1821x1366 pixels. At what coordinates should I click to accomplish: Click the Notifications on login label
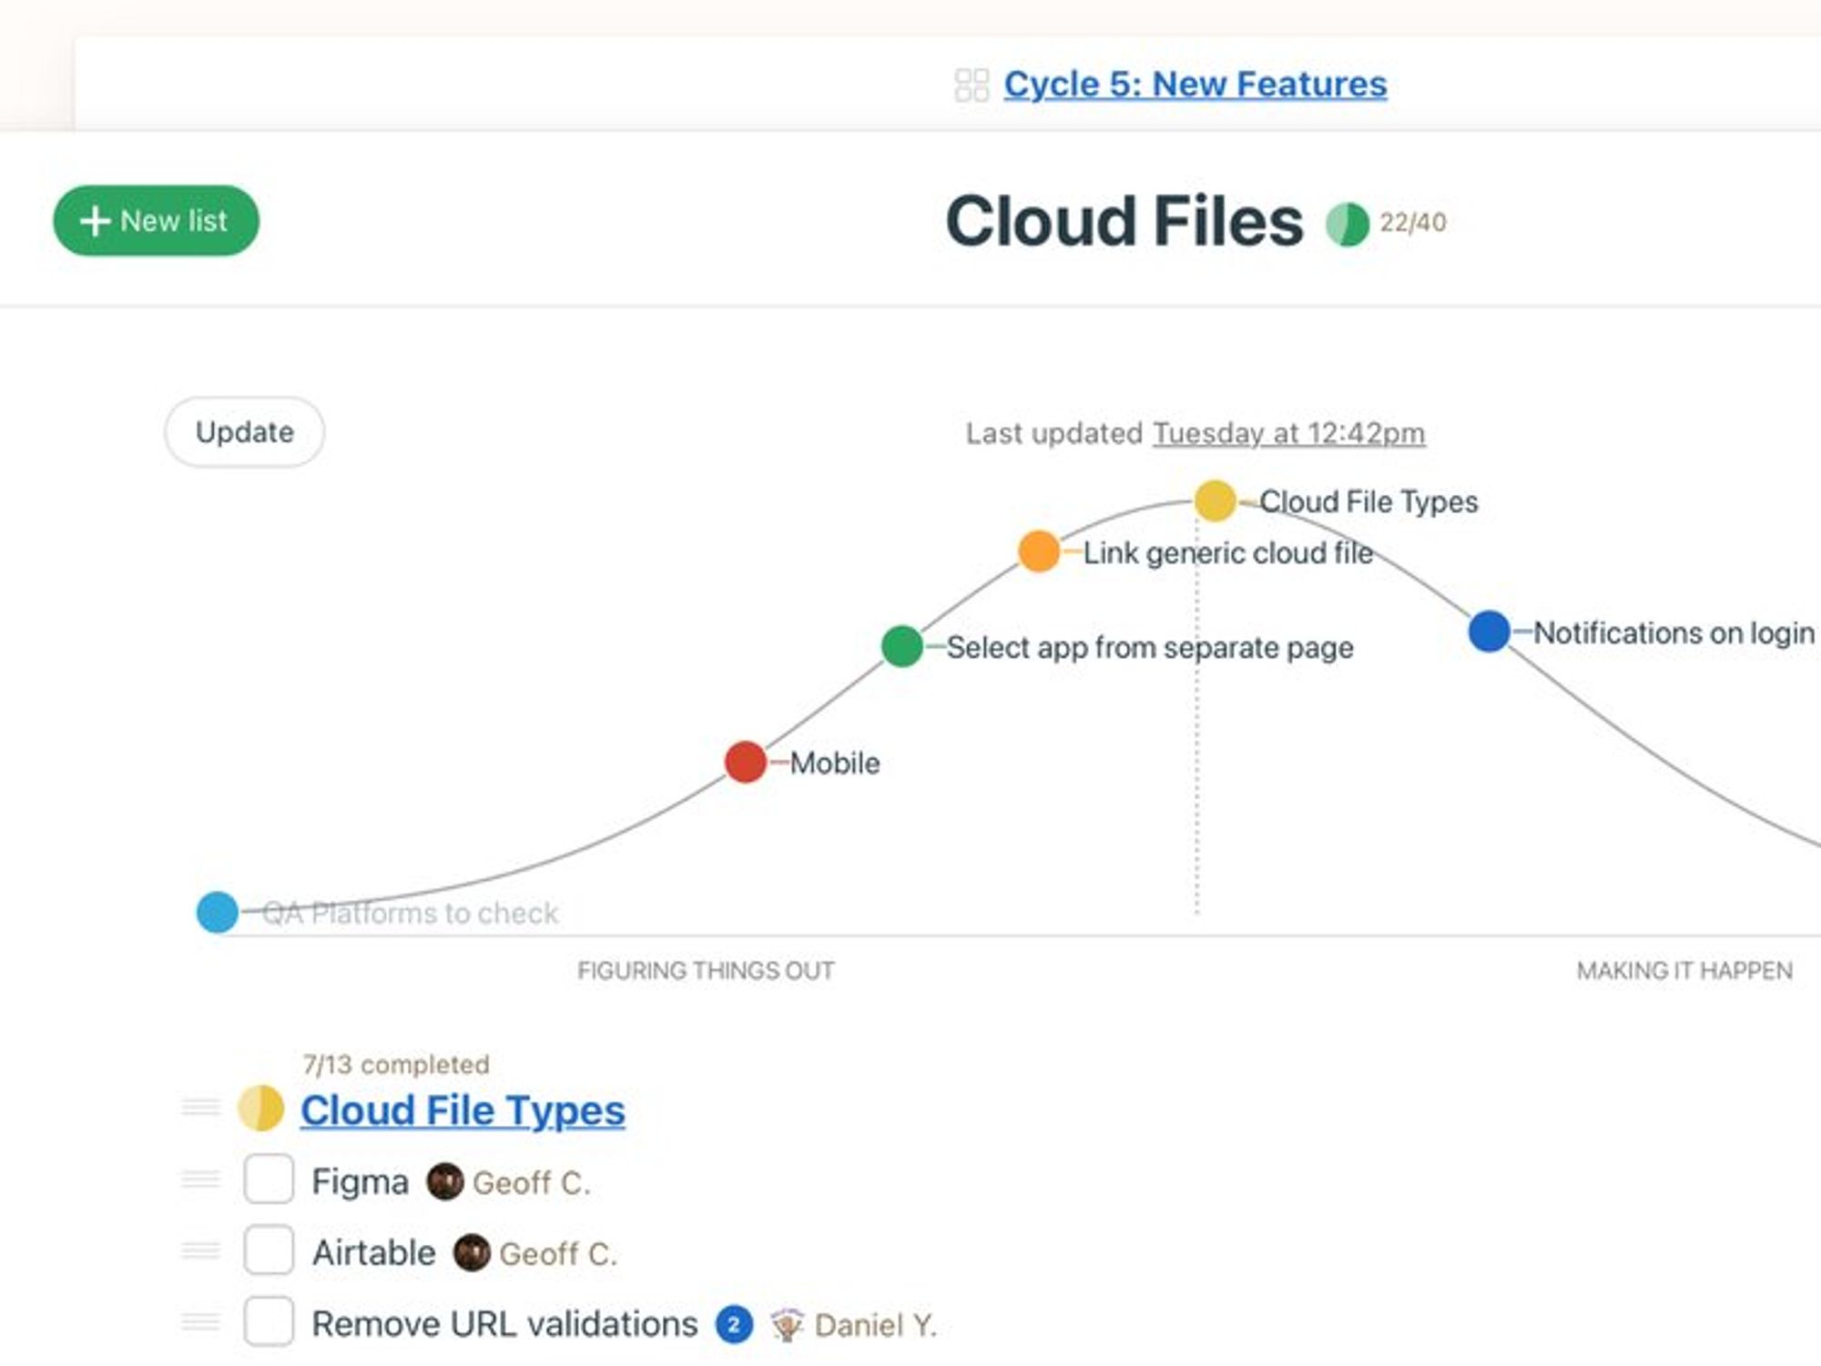(x=1673, y=632)
